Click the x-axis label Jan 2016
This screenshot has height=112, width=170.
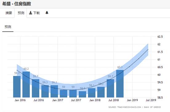click(x=20, y=100)
